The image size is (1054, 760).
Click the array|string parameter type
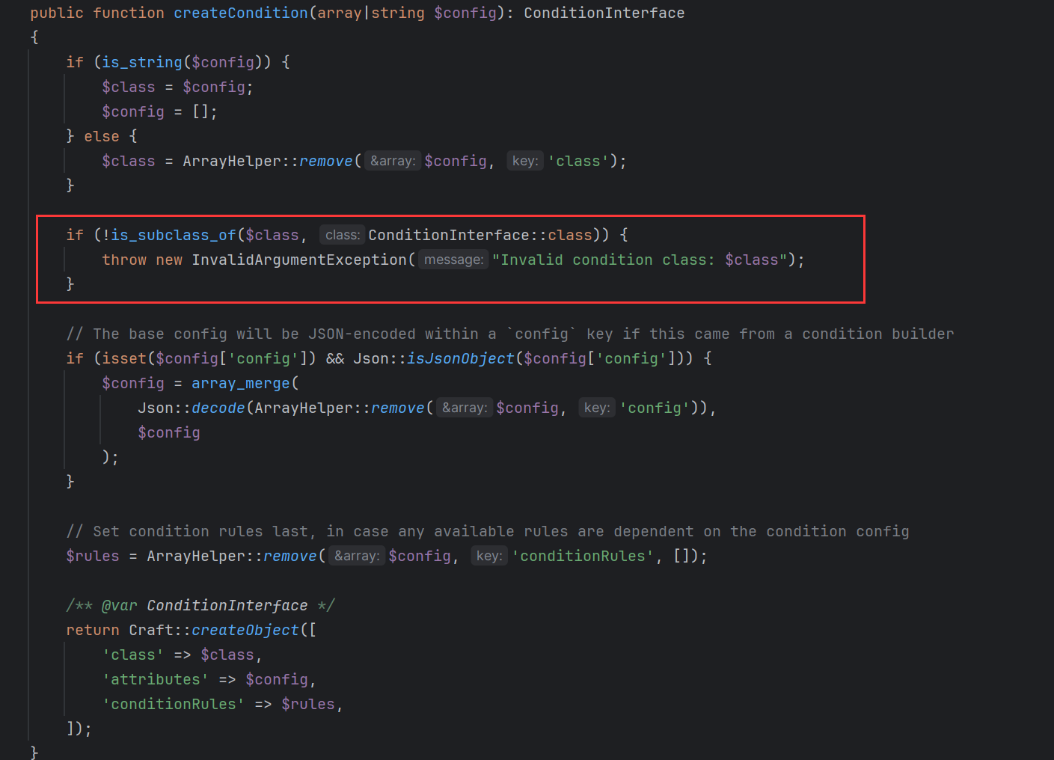[370, 13]
